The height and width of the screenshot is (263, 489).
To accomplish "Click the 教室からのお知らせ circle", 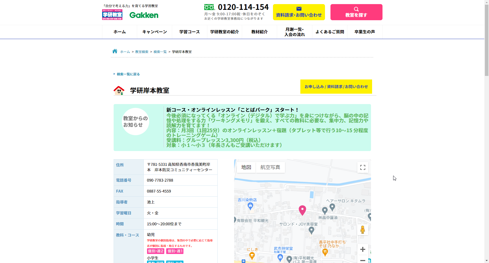I will pyautogui.click(x=136, y=122).
